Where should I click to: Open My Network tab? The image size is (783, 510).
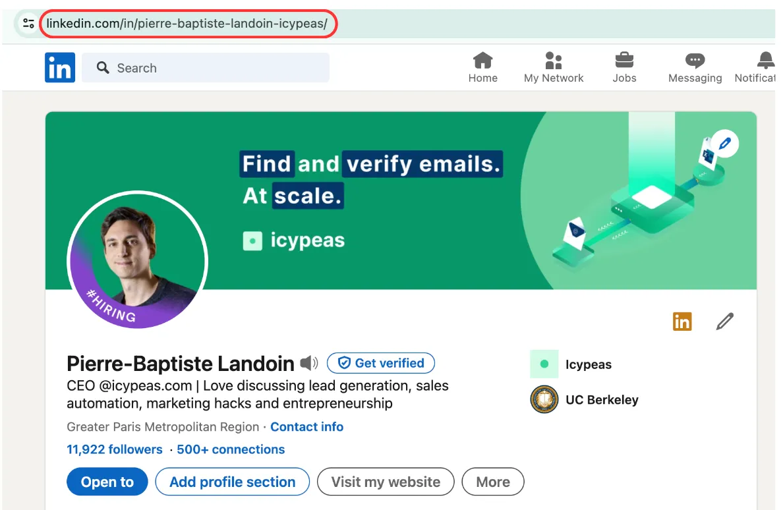pyautogui.click(x=553, y=67)
